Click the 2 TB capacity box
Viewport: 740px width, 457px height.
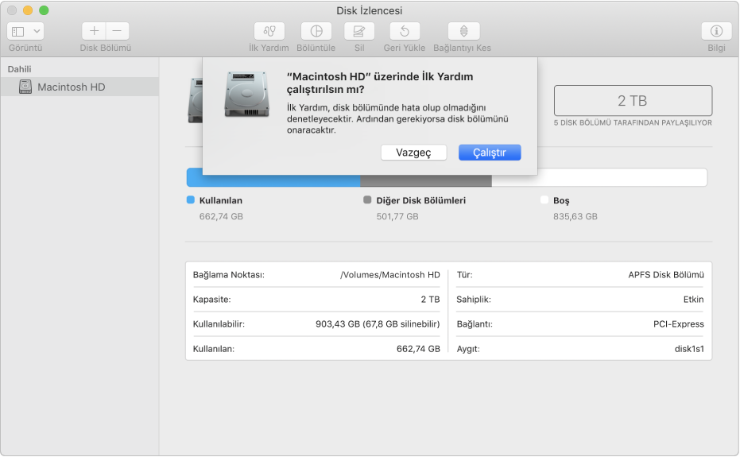click(633, 101)
